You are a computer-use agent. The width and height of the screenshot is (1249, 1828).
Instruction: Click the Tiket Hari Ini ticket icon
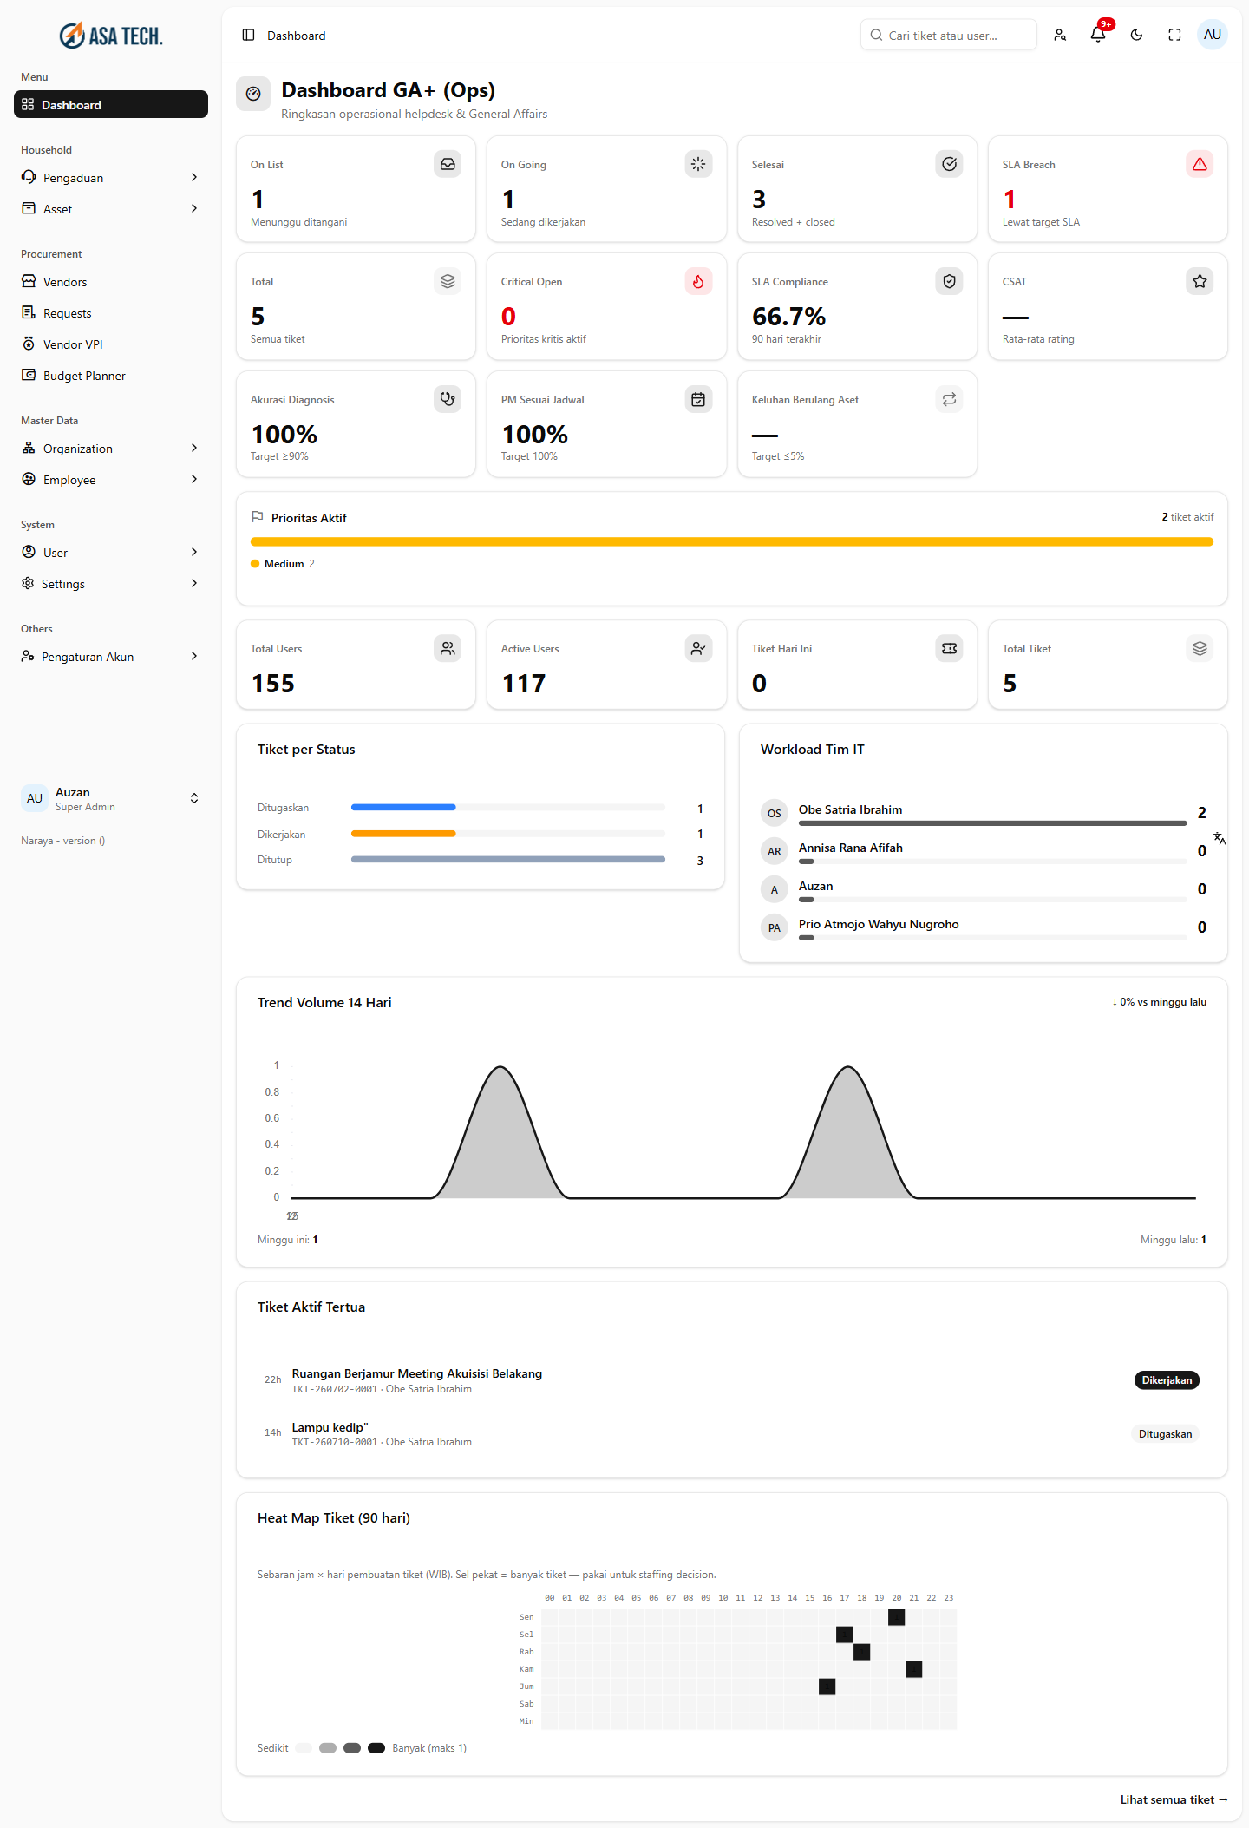coord(949,648)
